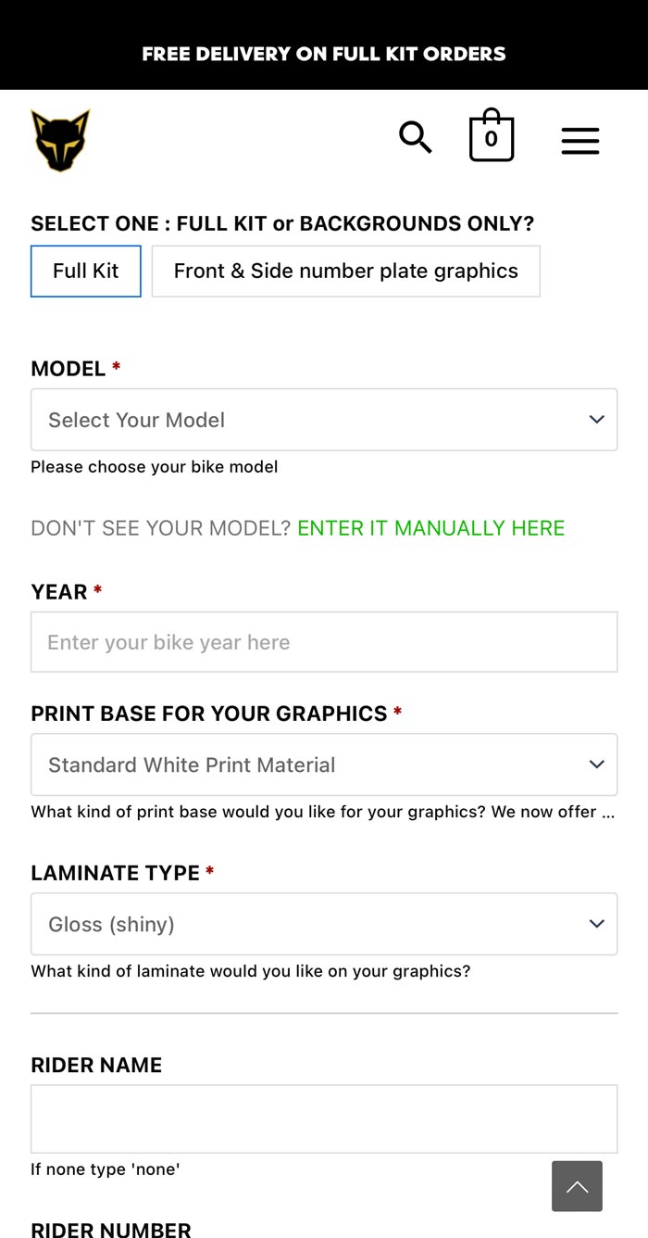
Task: Open the shopping bag cart icon
Action: point(491,135)
